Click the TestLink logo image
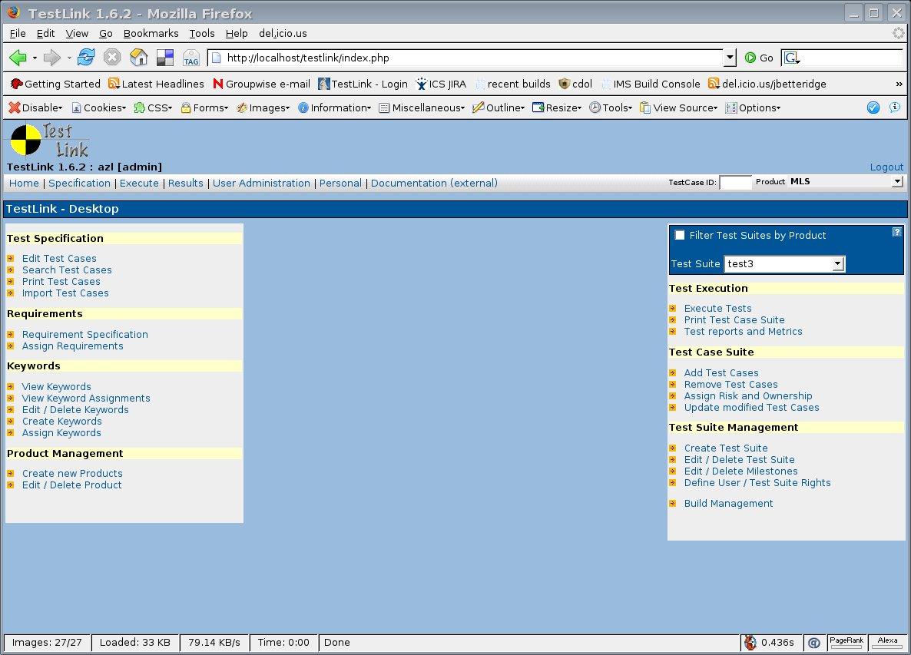The height and width of the screenshot is (655, 911). click(49, 141)
